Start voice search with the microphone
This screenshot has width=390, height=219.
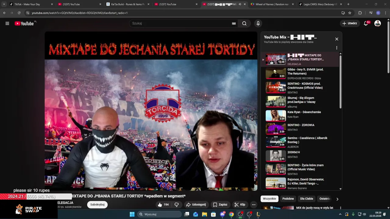tap(258, 23)
